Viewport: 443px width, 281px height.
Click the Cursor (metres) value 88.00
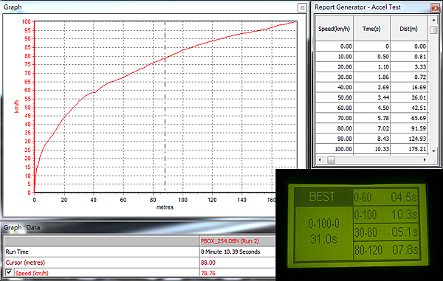point(208,263)
